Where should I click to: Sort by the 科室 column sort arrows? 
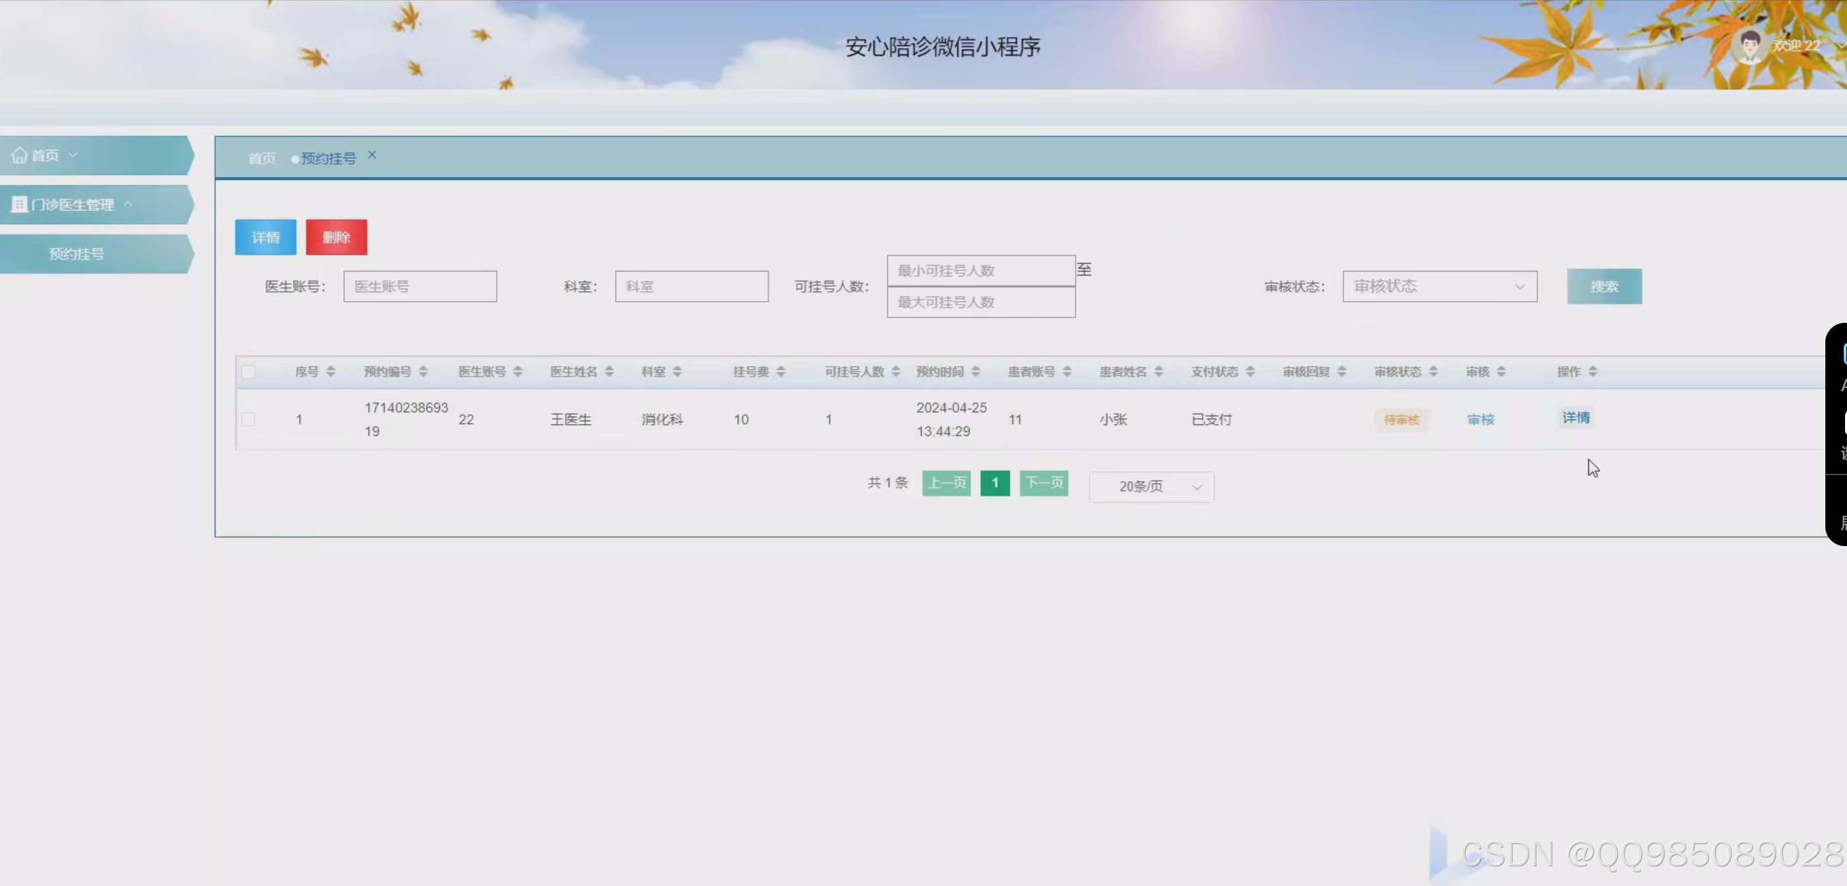pos(679,371)
